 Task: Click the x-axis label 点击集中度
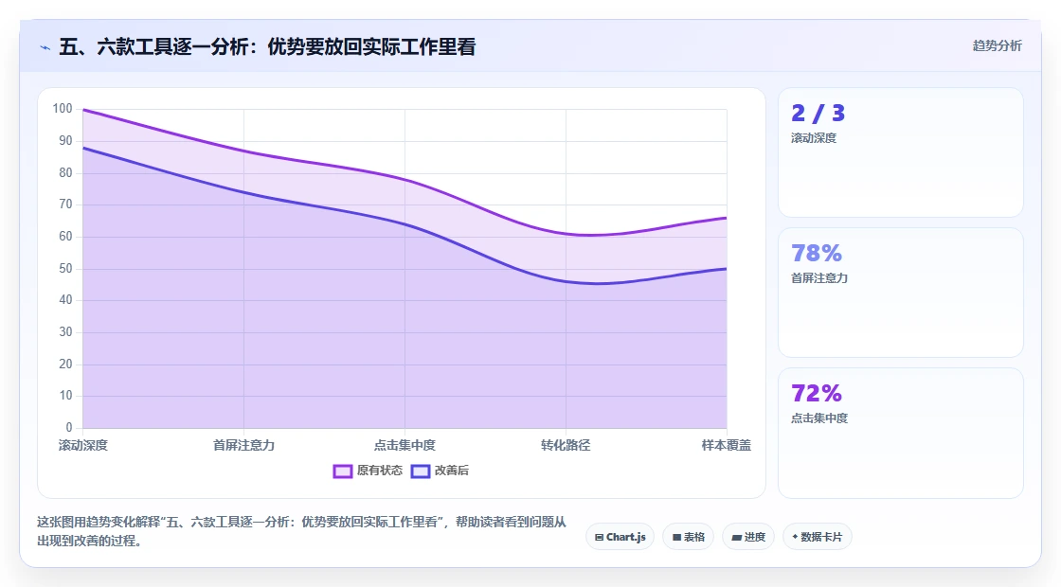(x=405, y=445)
